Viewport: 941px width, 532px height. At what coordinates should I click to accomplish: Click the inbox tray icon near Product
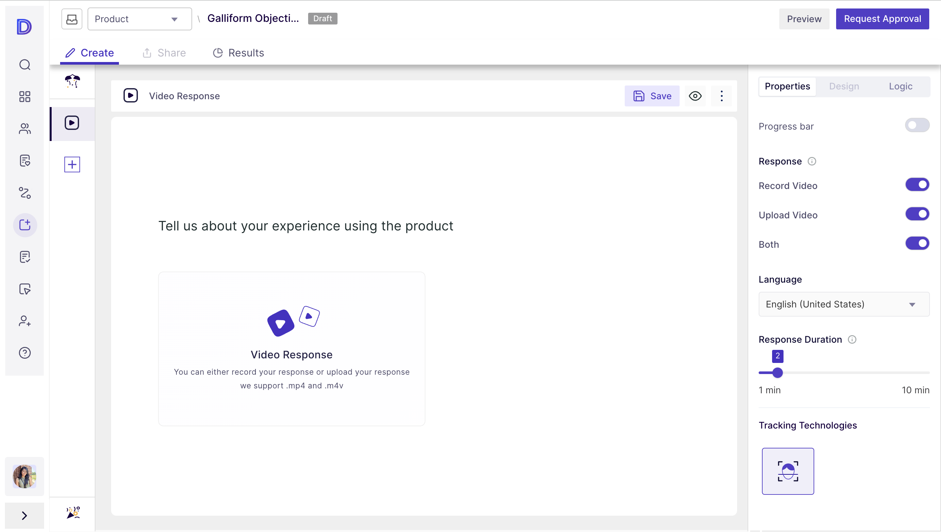(72, 19)
